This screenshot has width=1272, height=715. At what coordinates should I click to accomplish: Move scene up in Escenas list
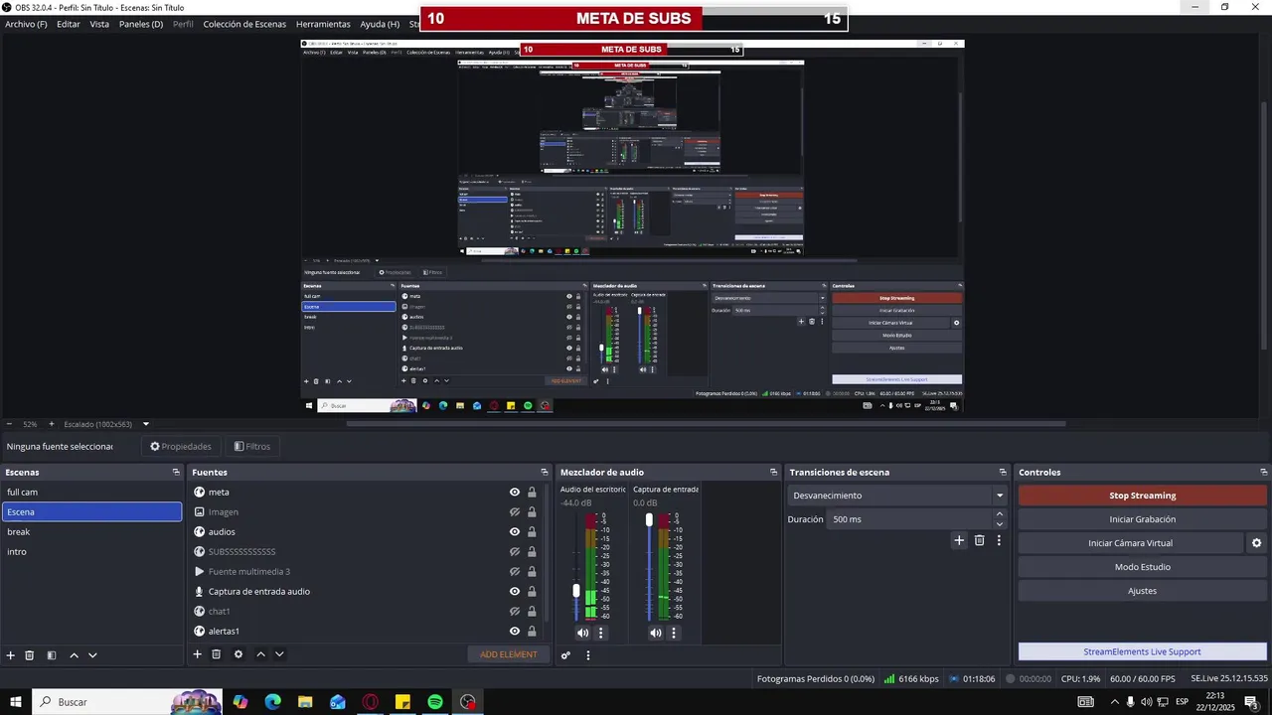[x=75, y=655]
